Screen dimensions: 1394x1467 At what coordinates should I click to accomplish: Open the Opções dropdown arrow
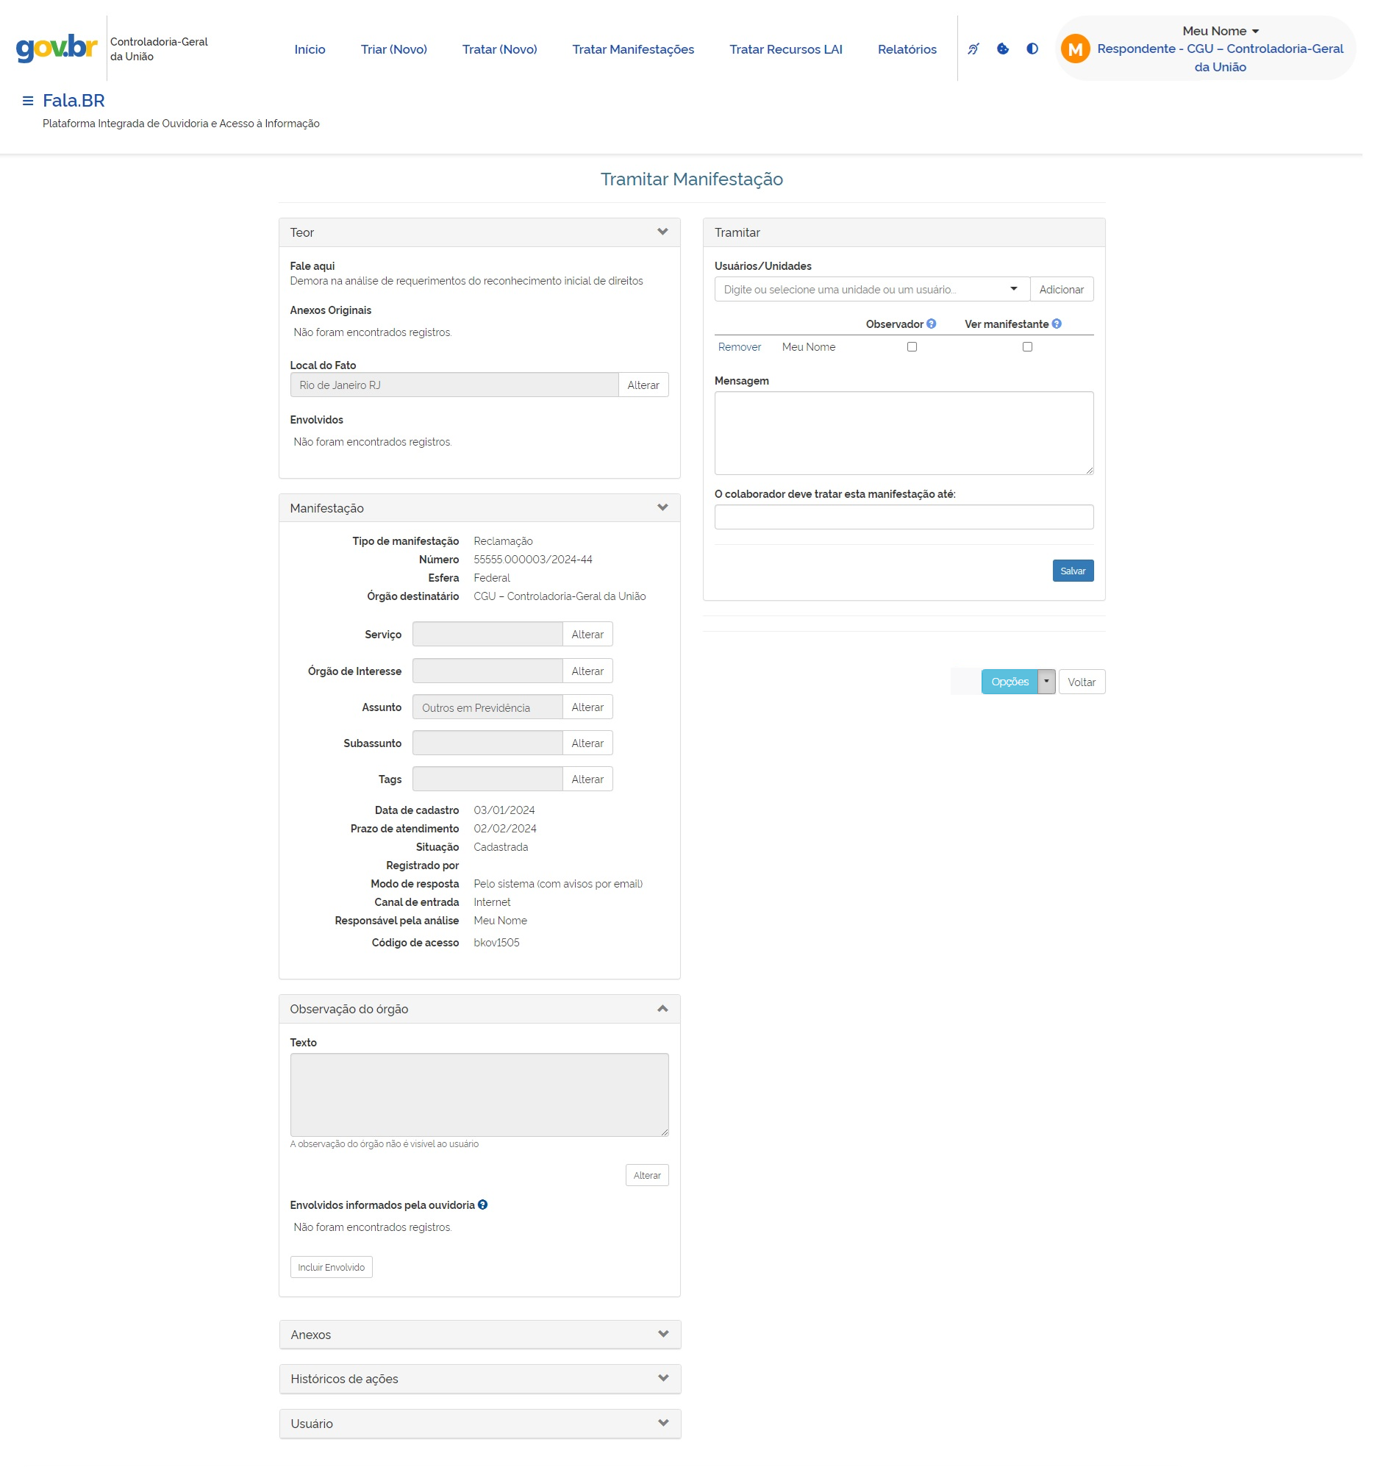pyautogui.click(x=1046, y=682)
